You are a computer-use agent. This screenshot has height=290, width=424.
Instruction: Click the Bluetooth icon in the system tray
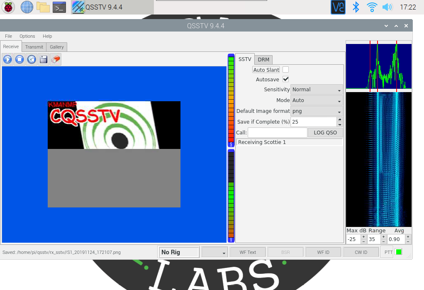click(x=356, y=7)
